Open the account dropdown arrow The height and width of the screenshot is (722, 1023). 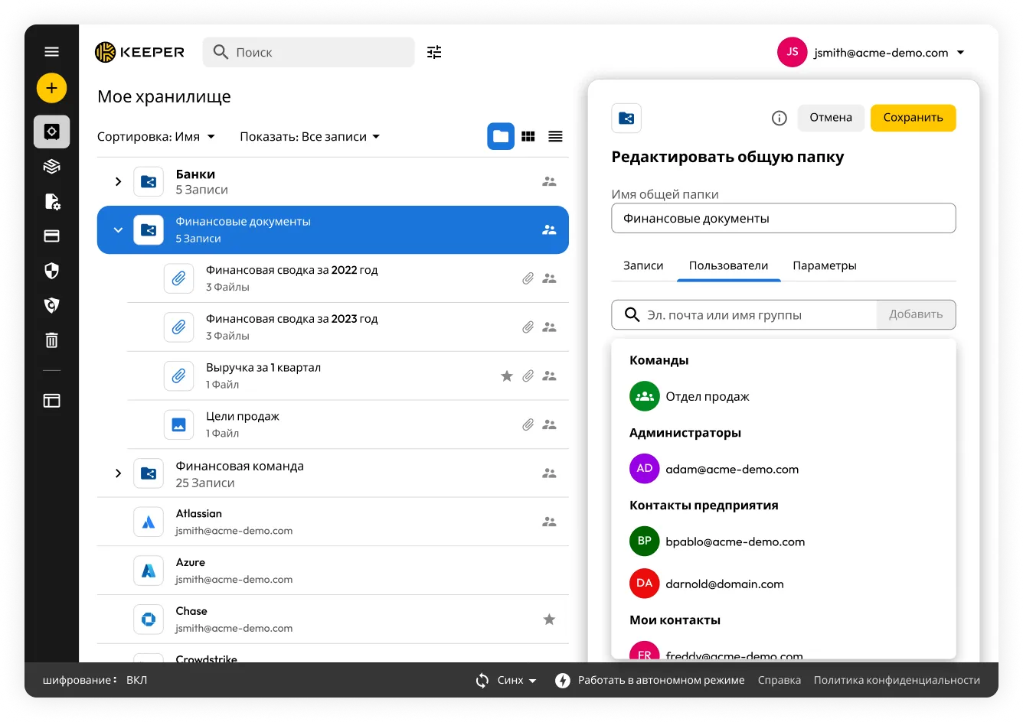[961, 53]
